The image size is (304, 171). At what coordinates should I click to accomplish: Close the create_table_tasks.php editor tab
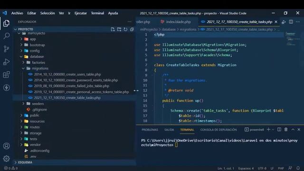click(x=276, y=22)
